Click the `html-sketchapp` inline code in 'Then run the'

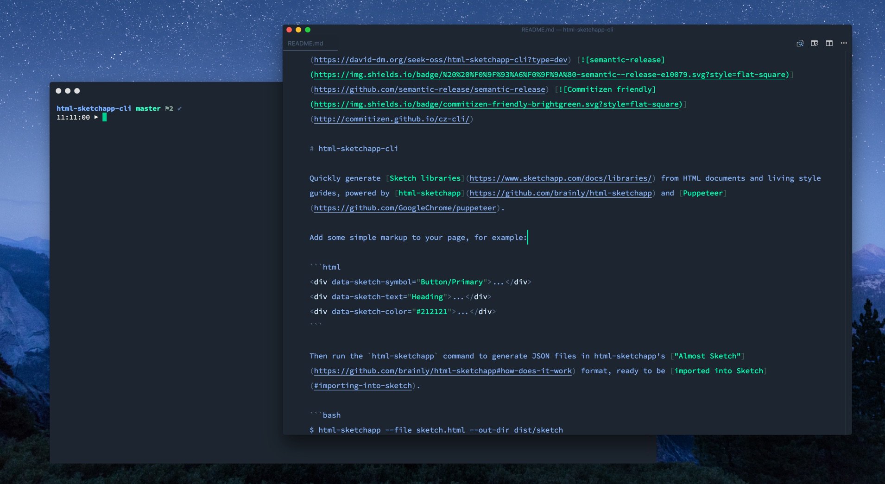click(403, 356)
